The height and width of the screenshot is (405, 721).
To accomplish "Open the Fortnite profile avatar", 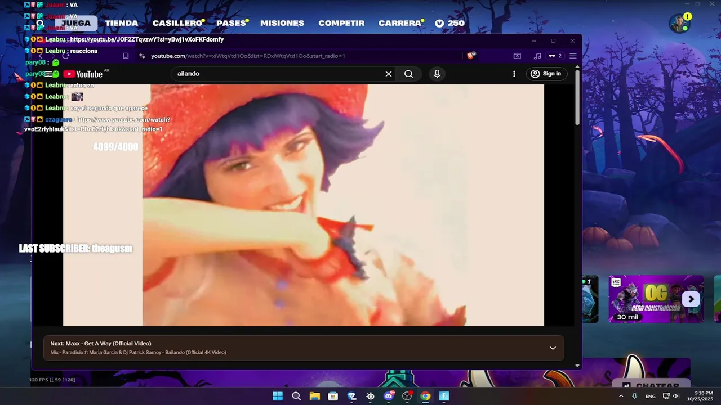I will click(679, 24).
